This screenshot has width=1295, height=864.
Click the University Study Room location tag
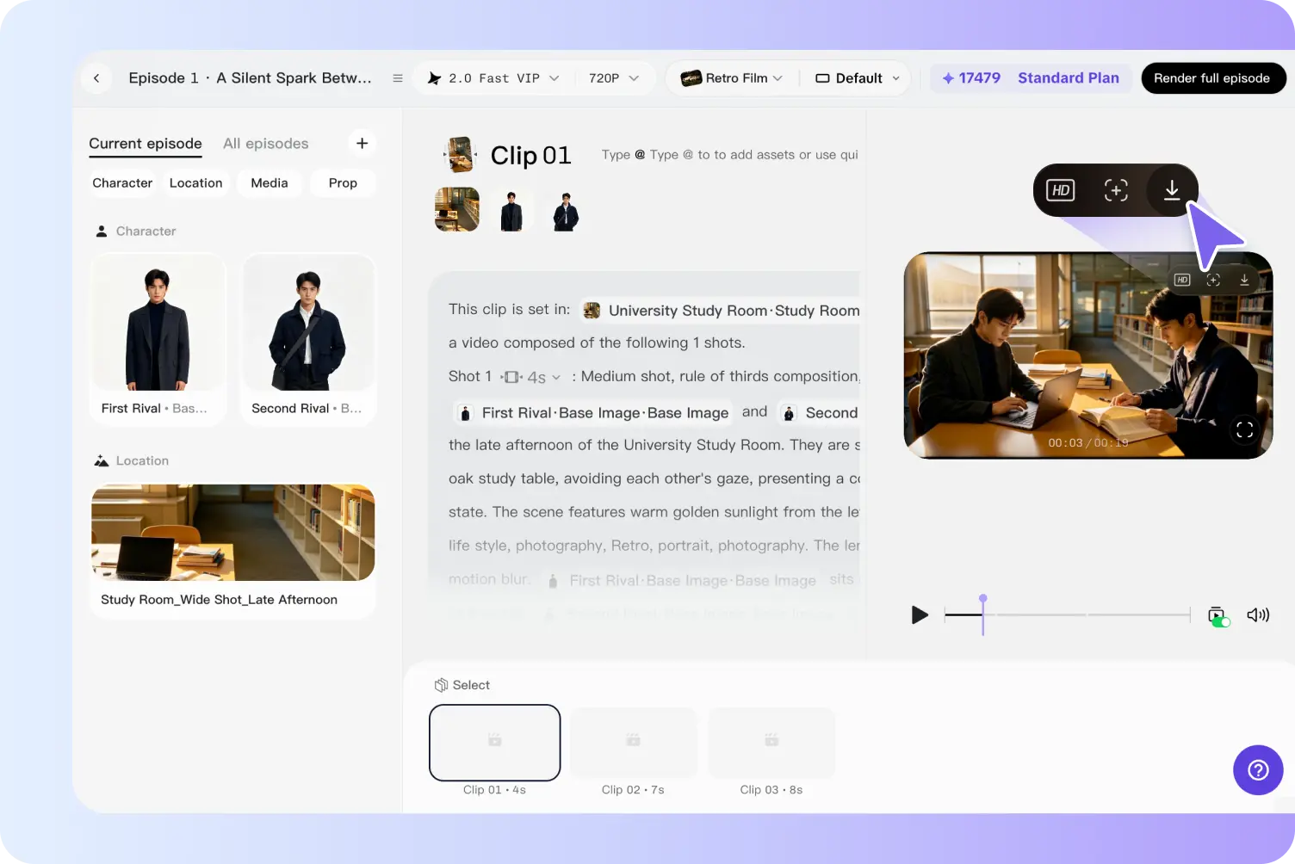pos(721,311)
